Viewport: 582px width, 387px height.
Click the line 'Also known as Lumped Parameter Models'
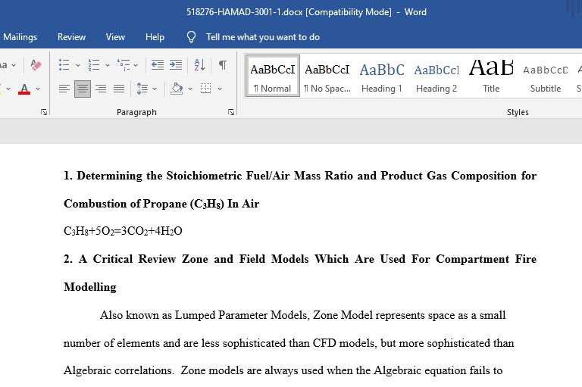[303, 315]
